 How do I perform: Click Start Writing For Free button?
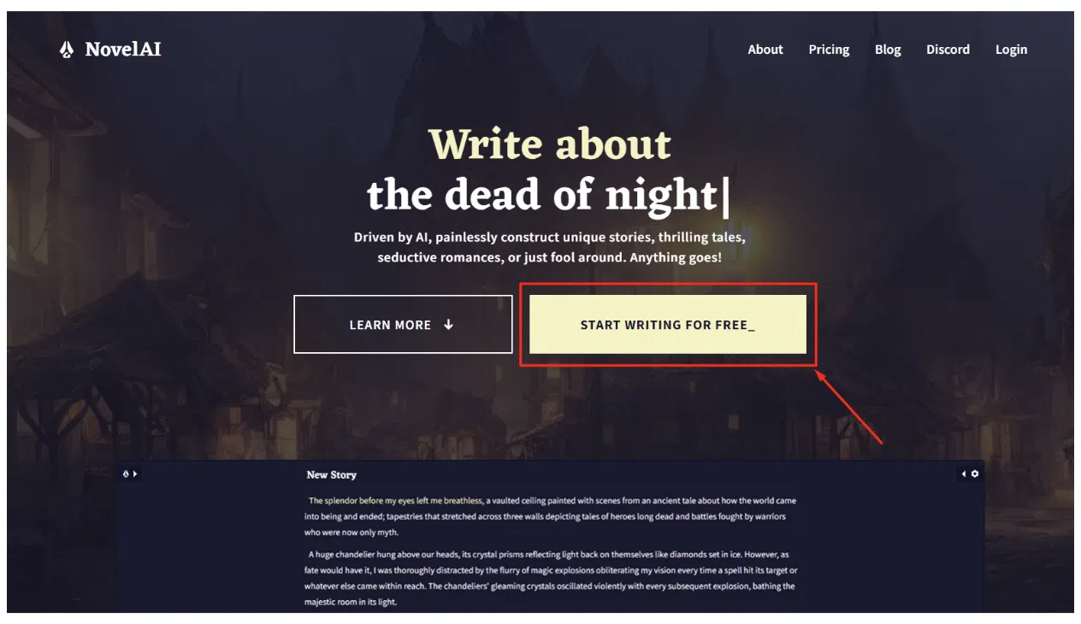click(x=667, y=325)
